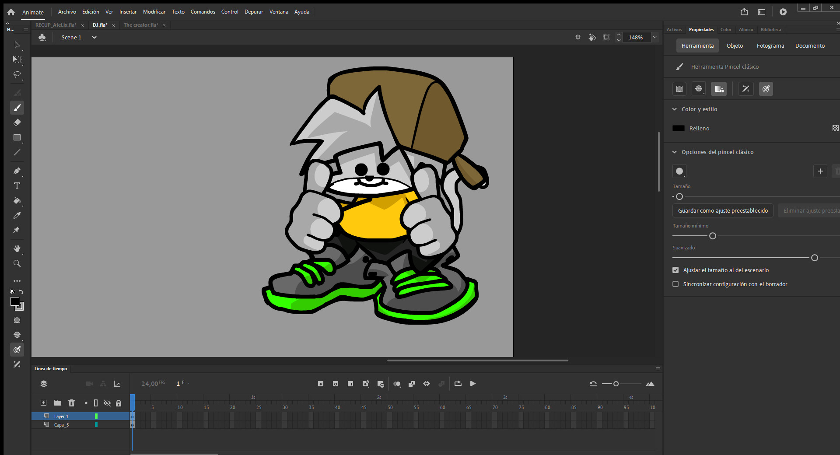Viewport: 840px width, 455px height.
Task: Switch to the Biblioteca panel tab
Action: click(771, 30)
